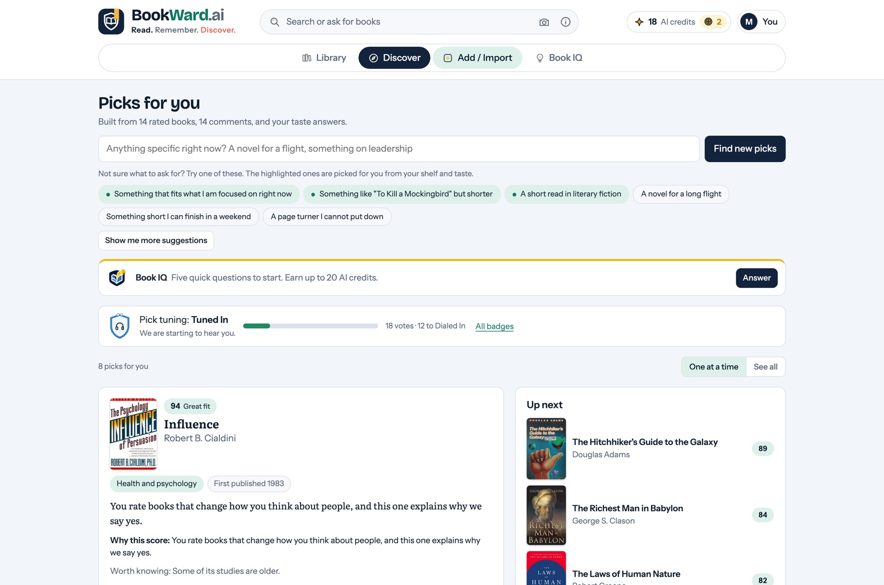Screen dimensions: 884x585
Task: Select the Discover tab
Action: [394, 58]
